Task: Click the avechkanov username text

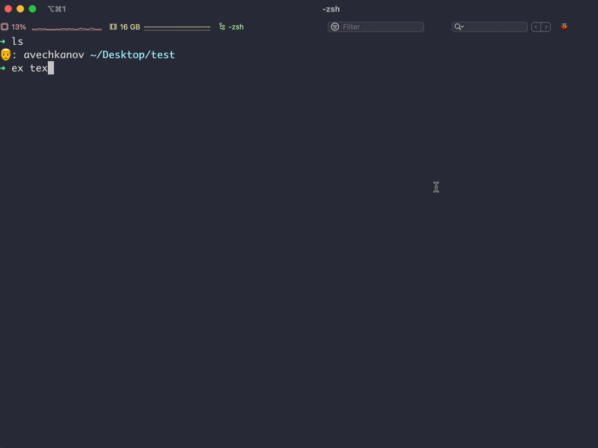Action: tap(54, 55)
